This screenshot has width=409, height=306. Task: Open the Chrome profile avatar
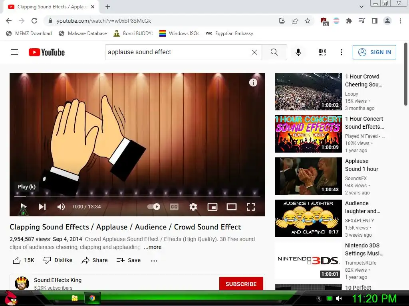pyautogui.click(x=387, y=21)
